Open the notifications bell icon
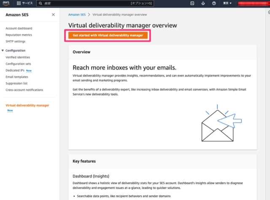The height and width of the screenshot is (200, 270). 203,3
